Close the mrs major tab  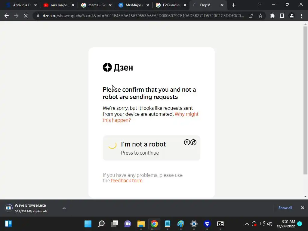pos(73,5)
